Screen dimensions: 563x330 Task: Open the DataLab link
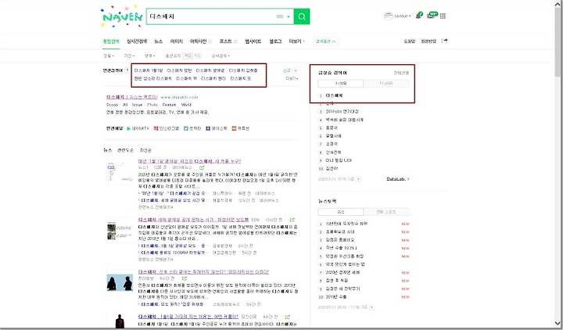pyautogui.click(x=398, y=179)
